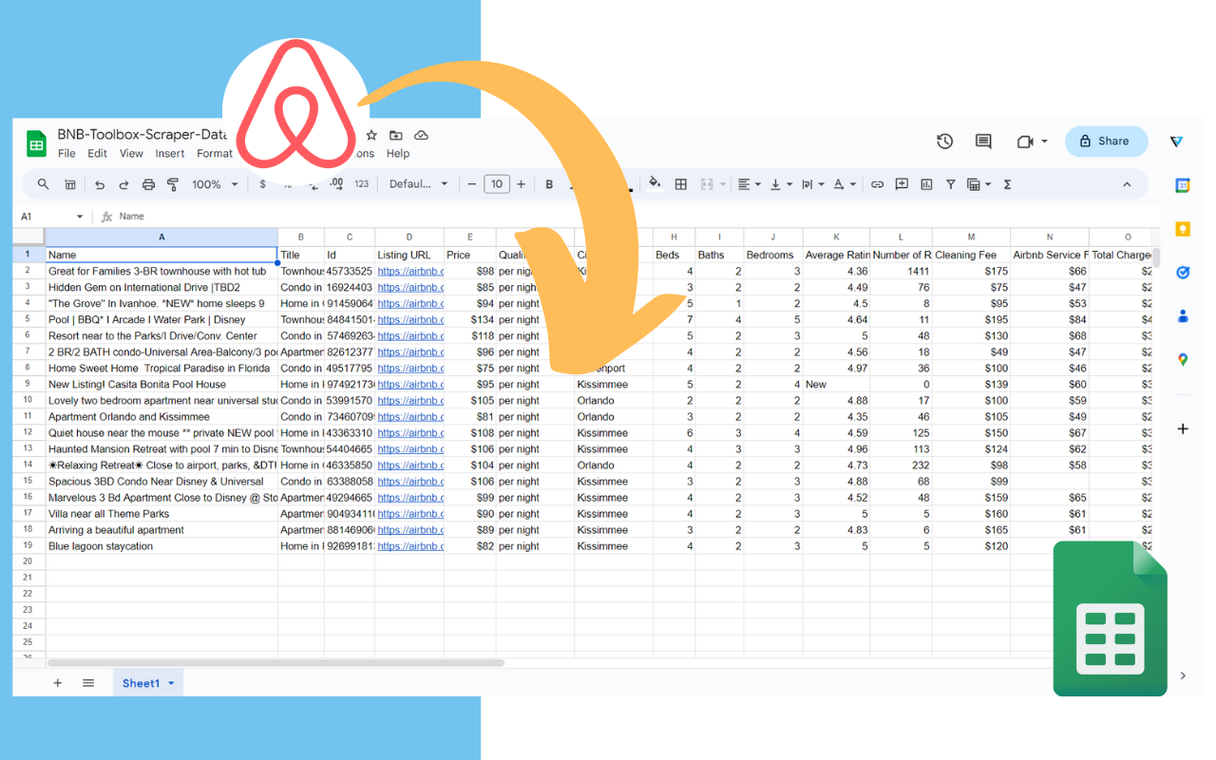
Task: Open the Help menu
Action: tap(398, 153)
